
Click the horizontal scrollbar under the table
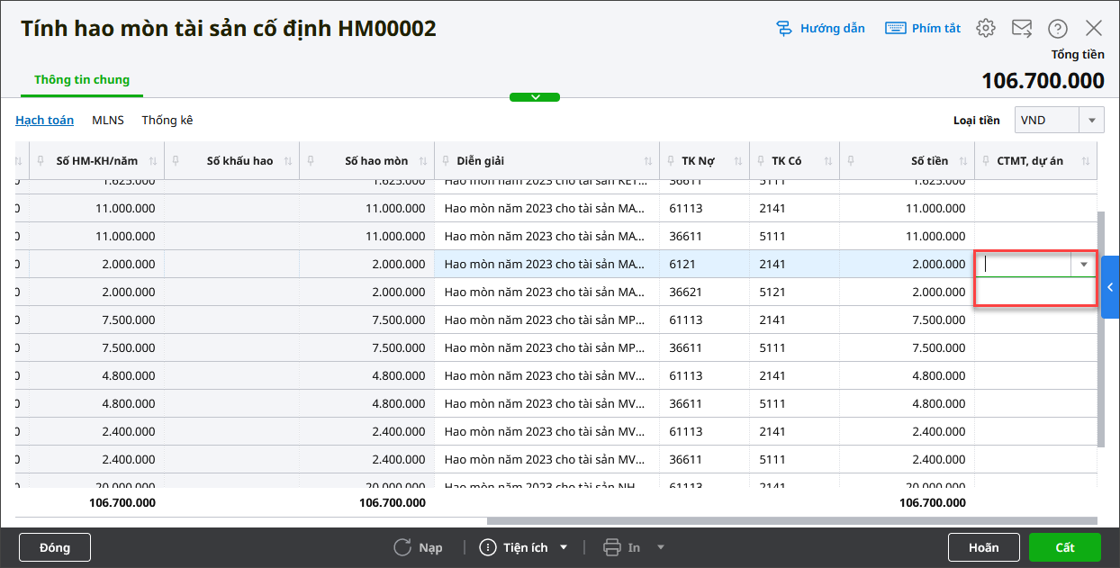tap(790, 520)
